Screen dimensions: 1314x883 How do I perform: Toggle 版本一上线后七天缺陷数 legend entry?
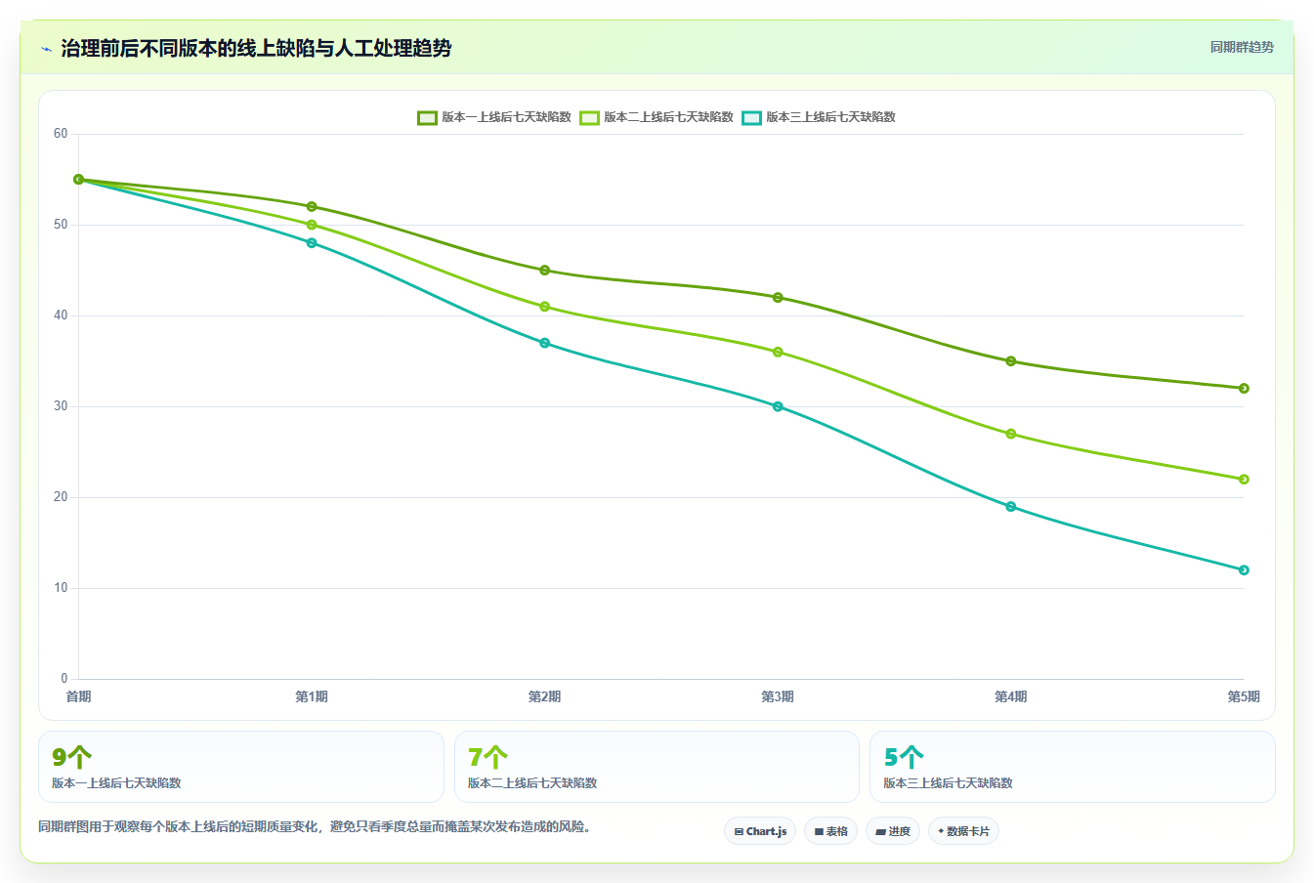(494, 117)
